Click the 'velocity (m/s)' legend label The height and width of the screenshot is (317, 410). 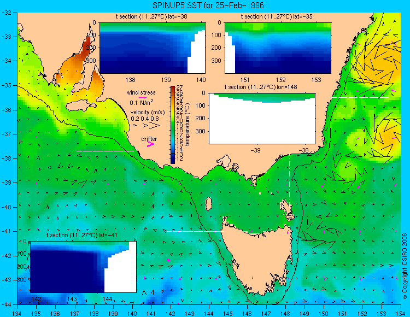pyautogui.click(x=148, y=113)
